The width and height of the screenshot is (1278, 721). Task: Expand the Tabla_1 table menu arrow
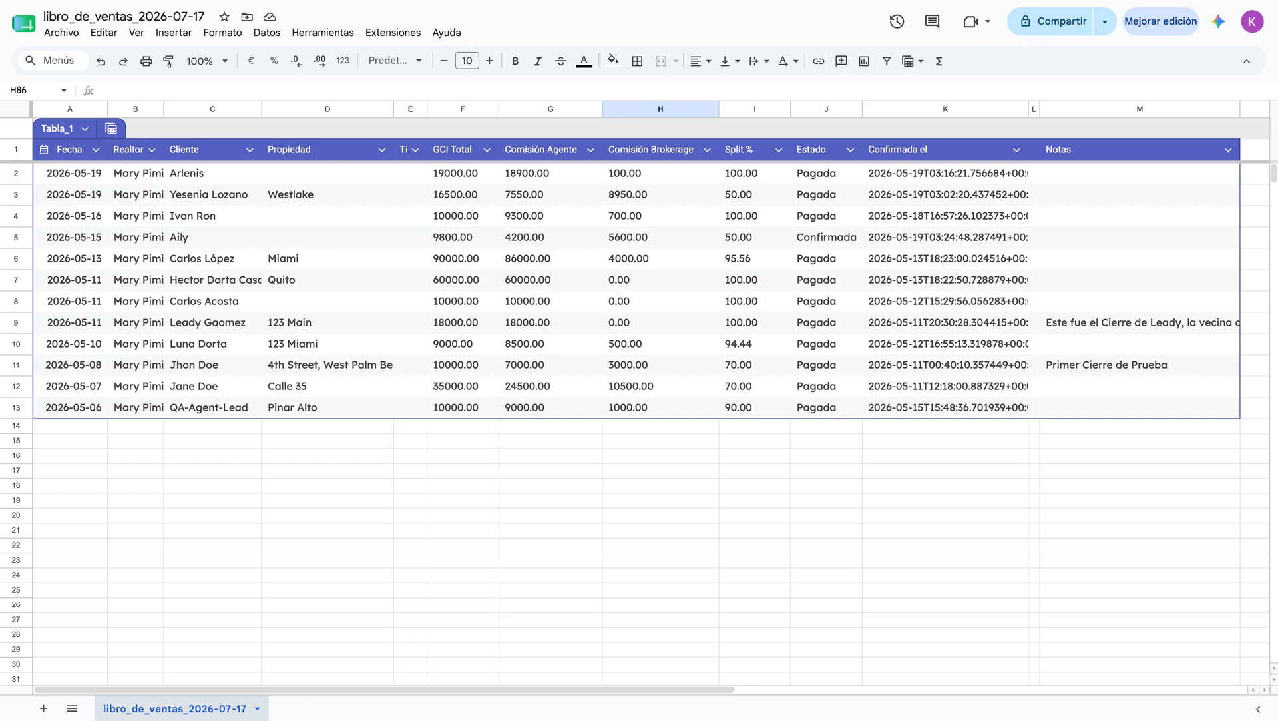85,129
